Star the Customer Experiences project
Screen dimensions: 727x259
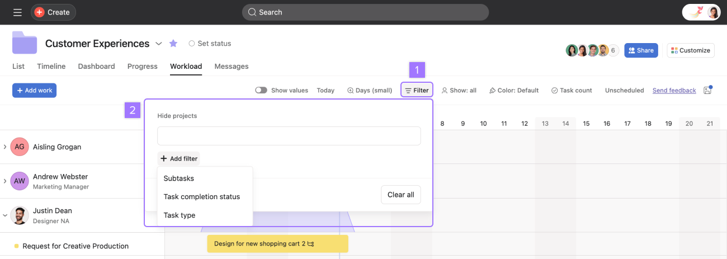[x=173, y=44]
